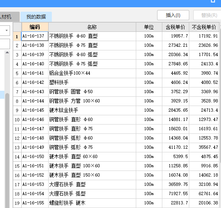221x208 pixels.
Task: Click the scroll-up arrow in left panel
Action: click(x=7, y=52)
